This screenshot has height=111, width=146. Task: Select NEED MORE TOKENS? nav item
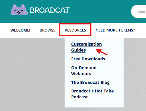(x=115, y=30)
